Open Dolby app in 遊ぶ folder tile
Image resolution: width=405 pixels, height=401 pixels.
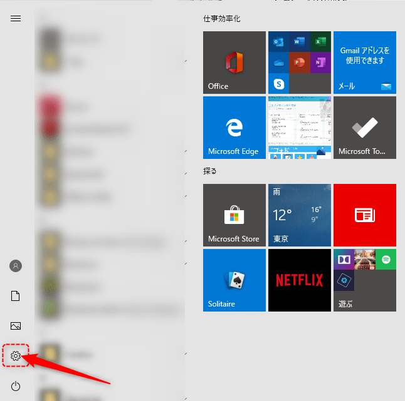[344, 259]
